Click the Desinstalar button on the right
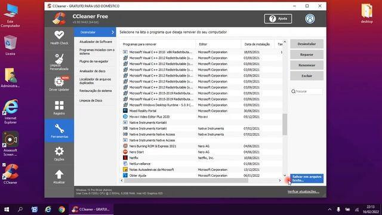The width and height of the screenshot is (382, 215). point(307,44)
